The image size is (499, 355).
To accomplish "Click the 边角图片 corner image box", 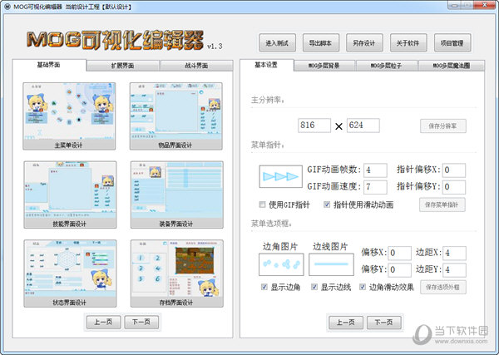I will click(x=281, y=264).
